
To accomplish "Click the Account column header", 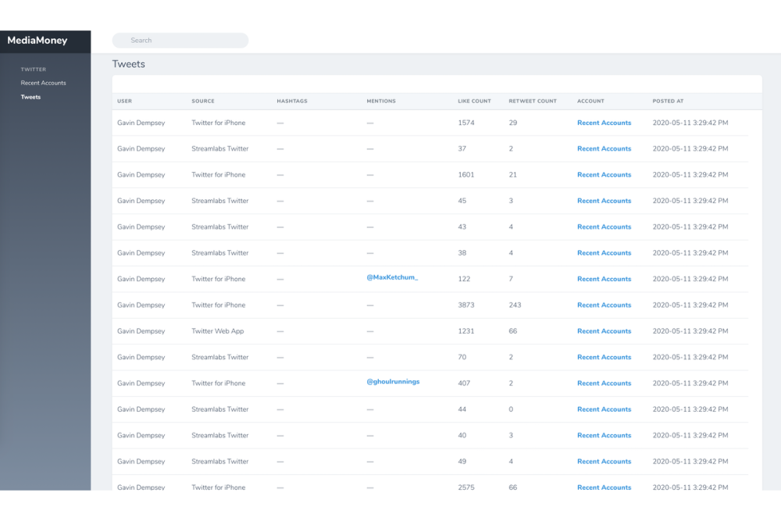I will coord(590,101).
